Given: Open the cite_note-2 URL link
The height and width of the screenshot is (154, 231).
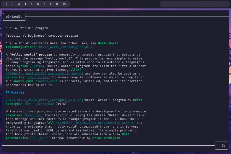Looking at the screenshot, I should point(94,123).
